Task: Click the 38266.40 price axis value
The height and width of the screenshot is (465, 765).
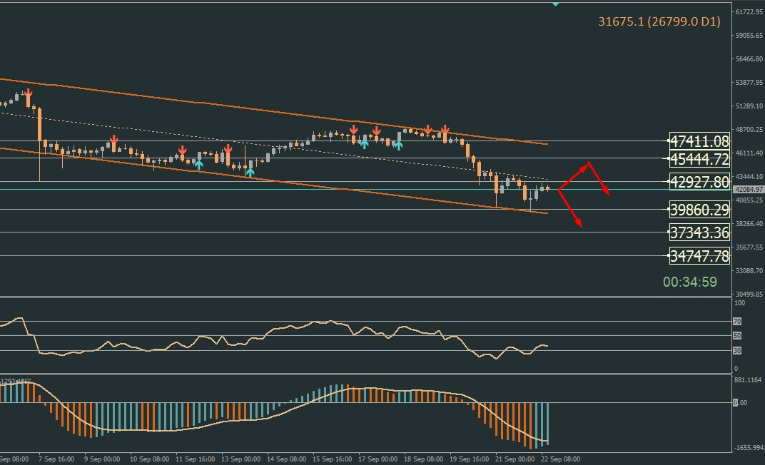Action: (749, 223)
